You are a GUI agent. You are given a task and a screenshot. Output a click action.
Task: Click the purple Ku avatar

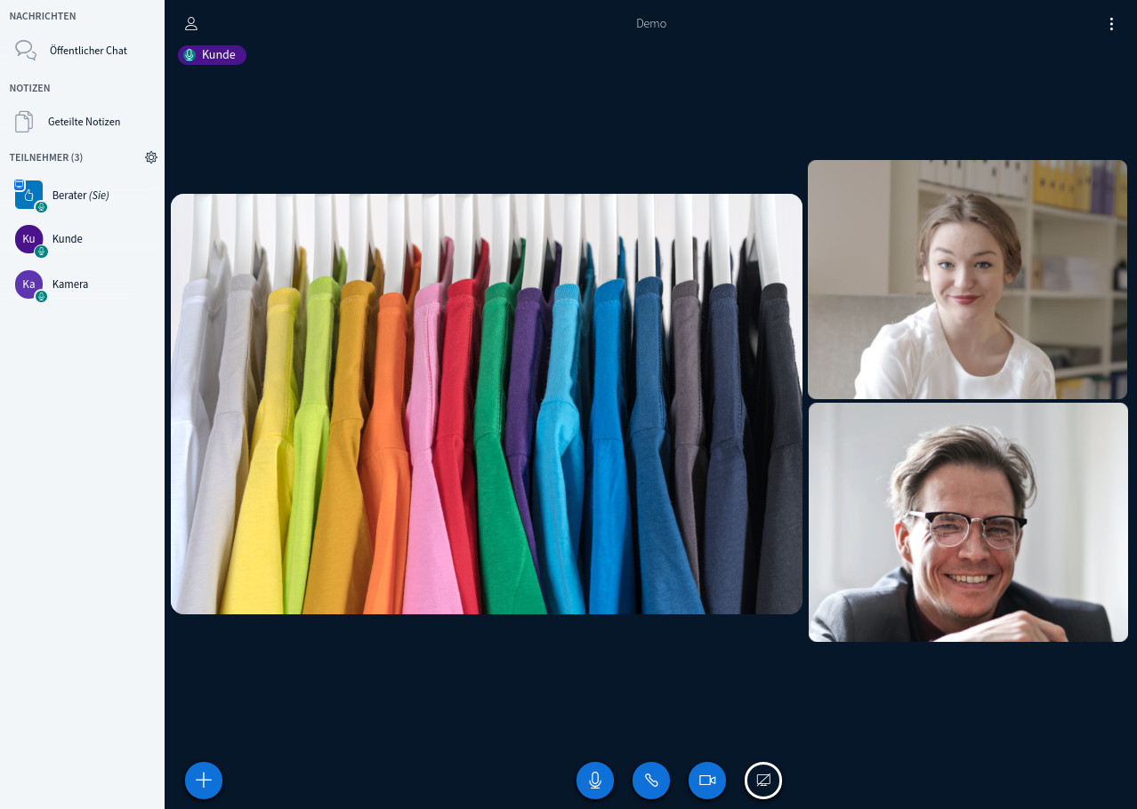(28, 239)
